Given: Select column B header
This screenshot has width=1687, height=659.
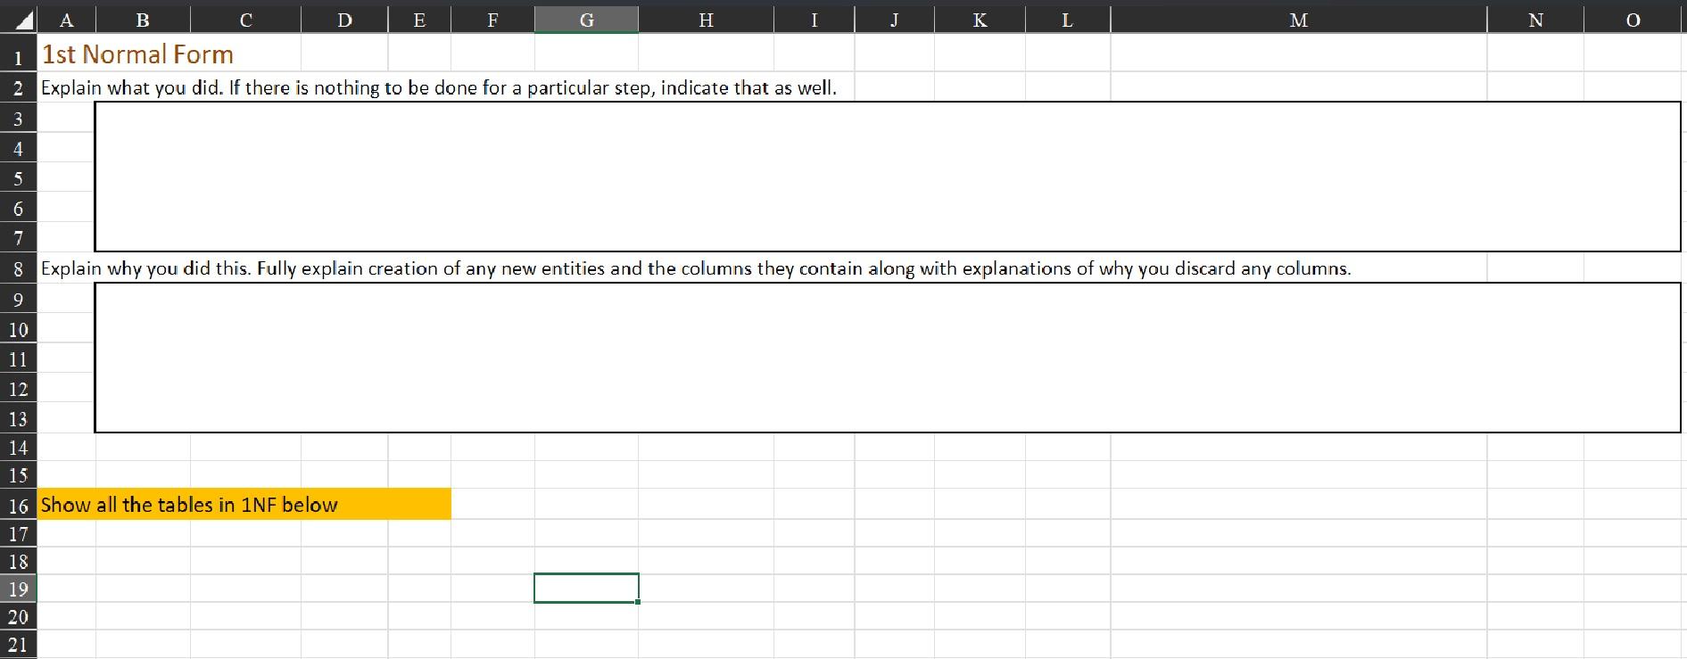Looking at the screenshot, I should [x=143, y=20].
